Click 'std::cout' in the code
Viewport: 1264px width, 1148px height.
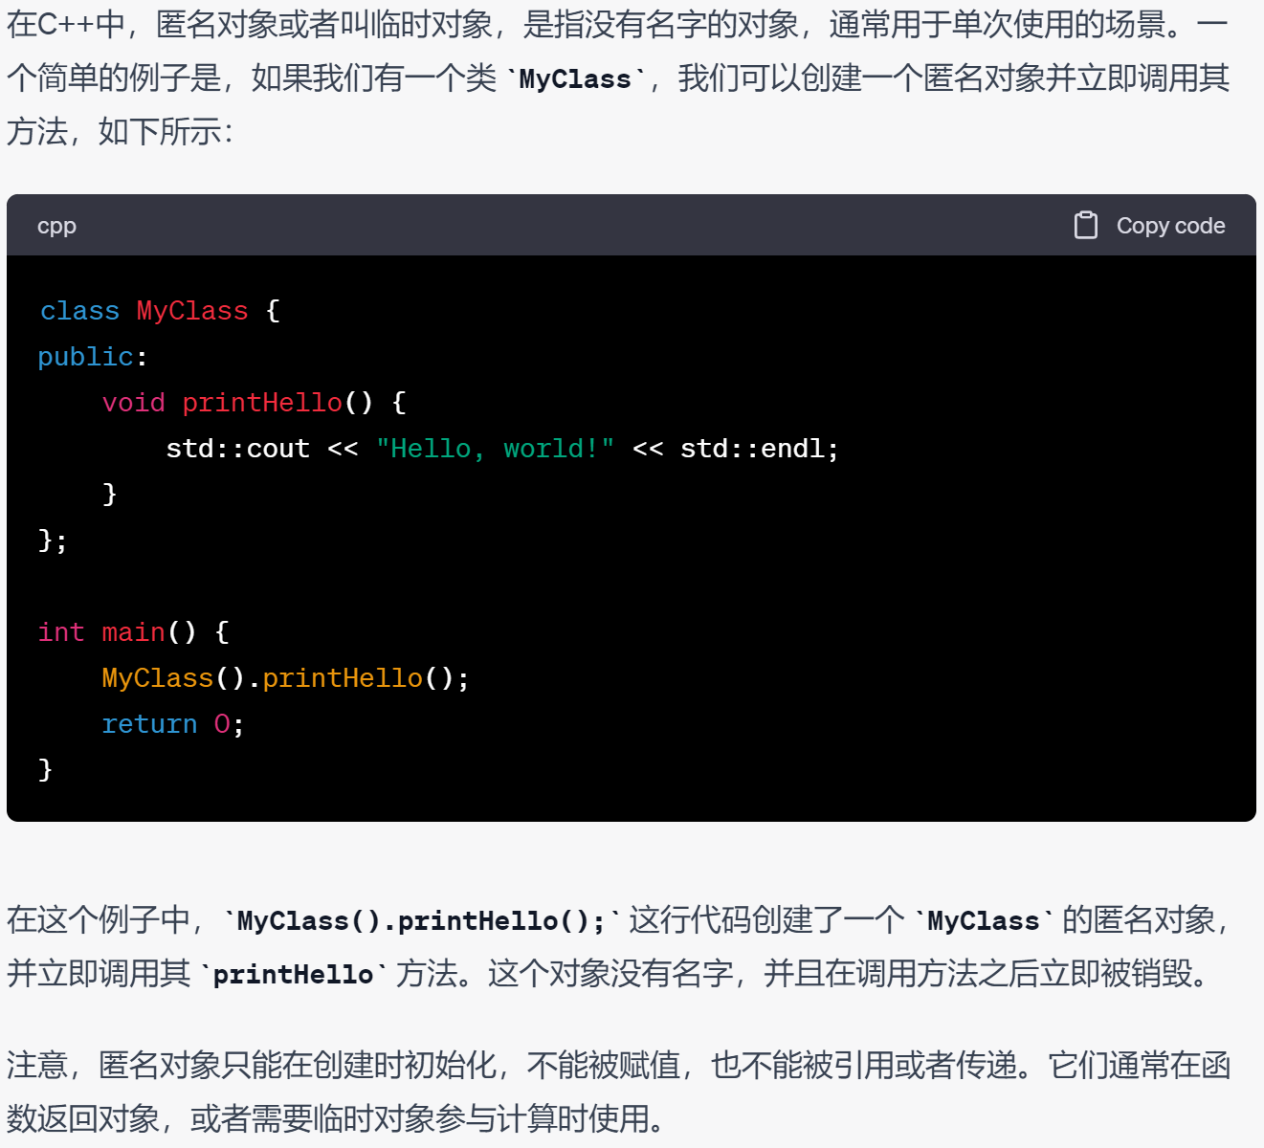pos(238,449)
